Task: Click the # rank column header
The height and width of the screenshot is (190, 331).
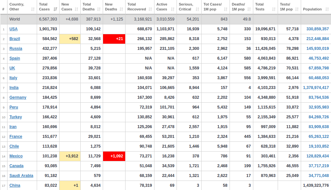Action: pyautogui.click(x=3, y=9)
